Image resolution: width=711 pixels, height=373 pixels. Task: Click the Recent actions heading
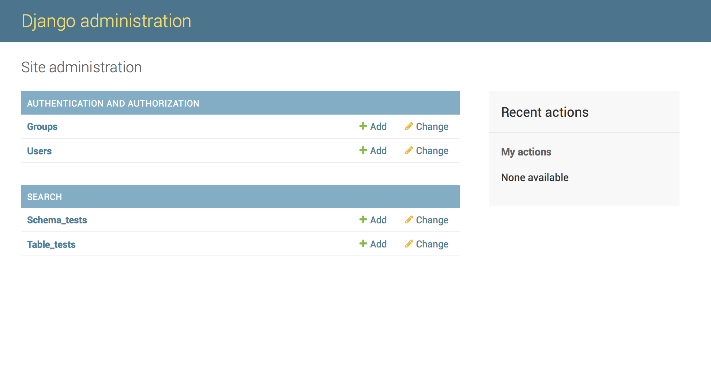545,112
